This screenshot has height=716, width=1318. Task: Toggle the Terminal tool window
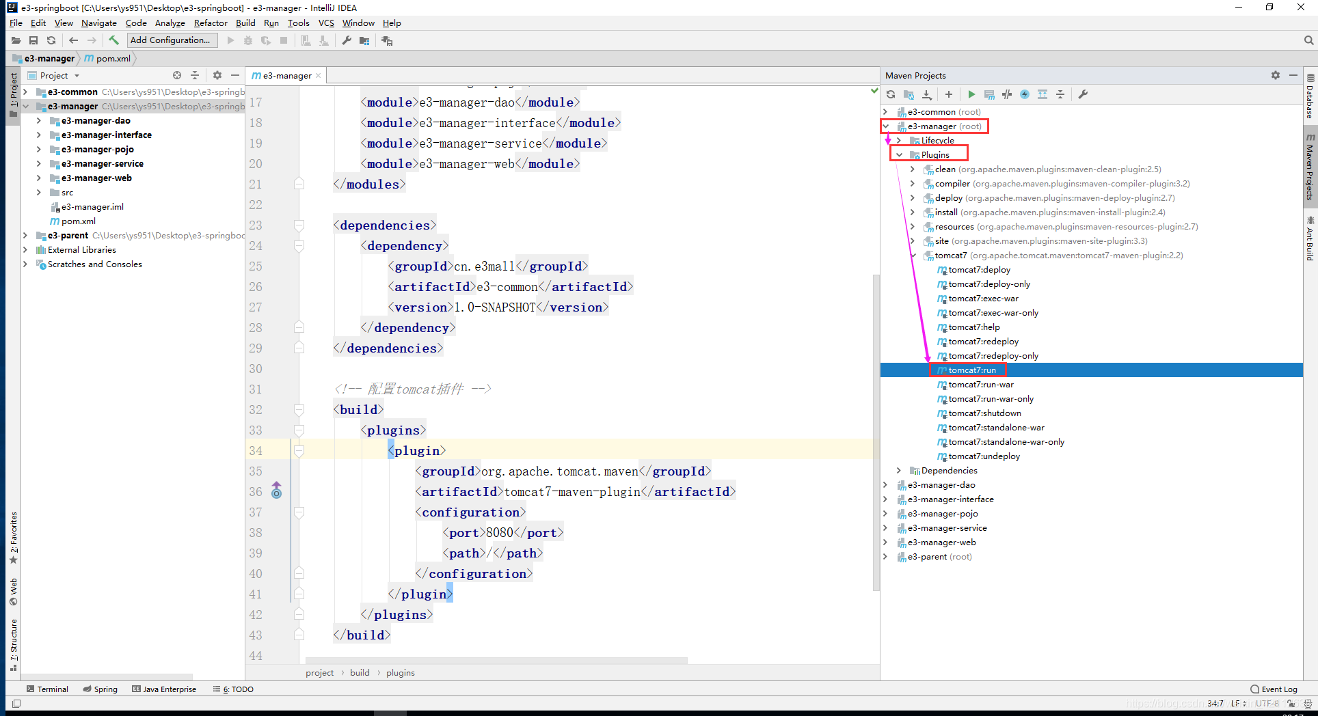(47, 689)
